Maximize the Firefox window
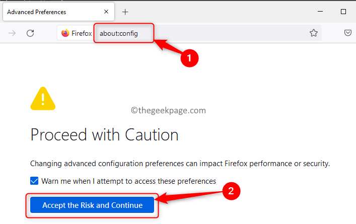 (x=343, y=11)
